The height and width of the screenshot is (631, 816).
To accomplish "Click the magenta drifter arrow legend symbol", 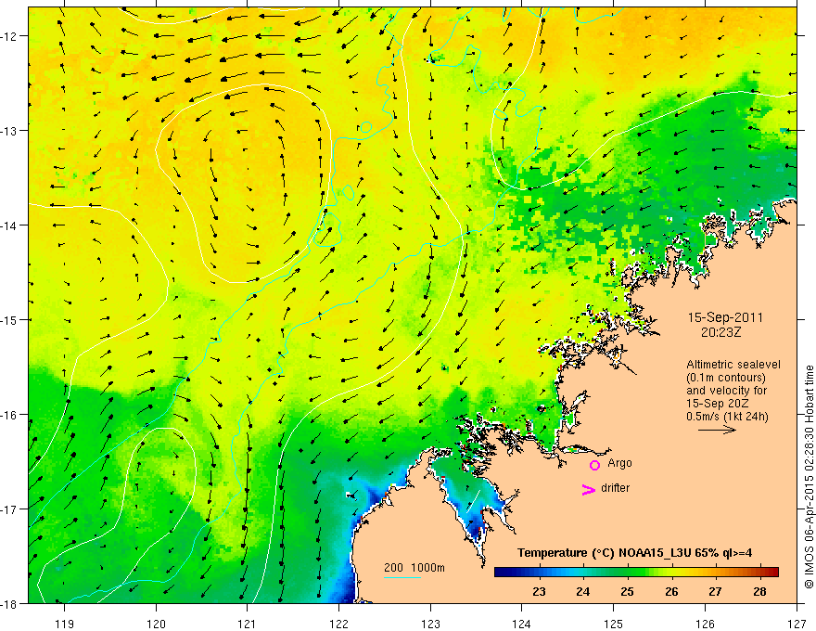I will 589,489.
